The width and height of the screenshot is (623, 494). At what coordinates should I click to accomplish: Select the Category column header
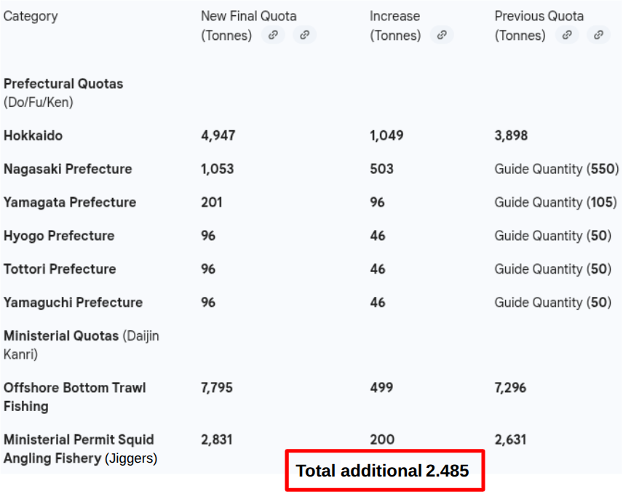point(31,16)
